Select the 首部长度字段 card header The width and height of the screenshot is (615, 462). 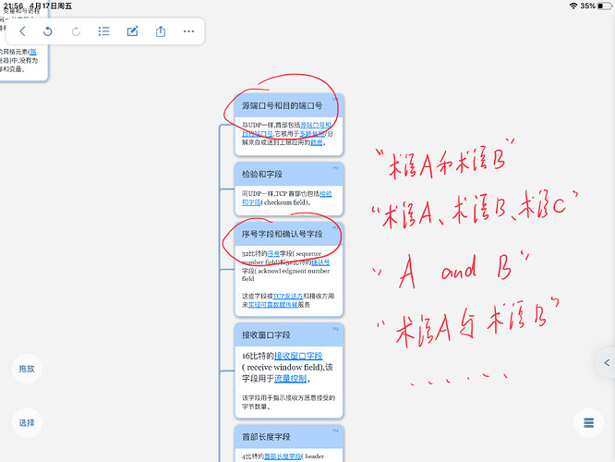[289, 436]
